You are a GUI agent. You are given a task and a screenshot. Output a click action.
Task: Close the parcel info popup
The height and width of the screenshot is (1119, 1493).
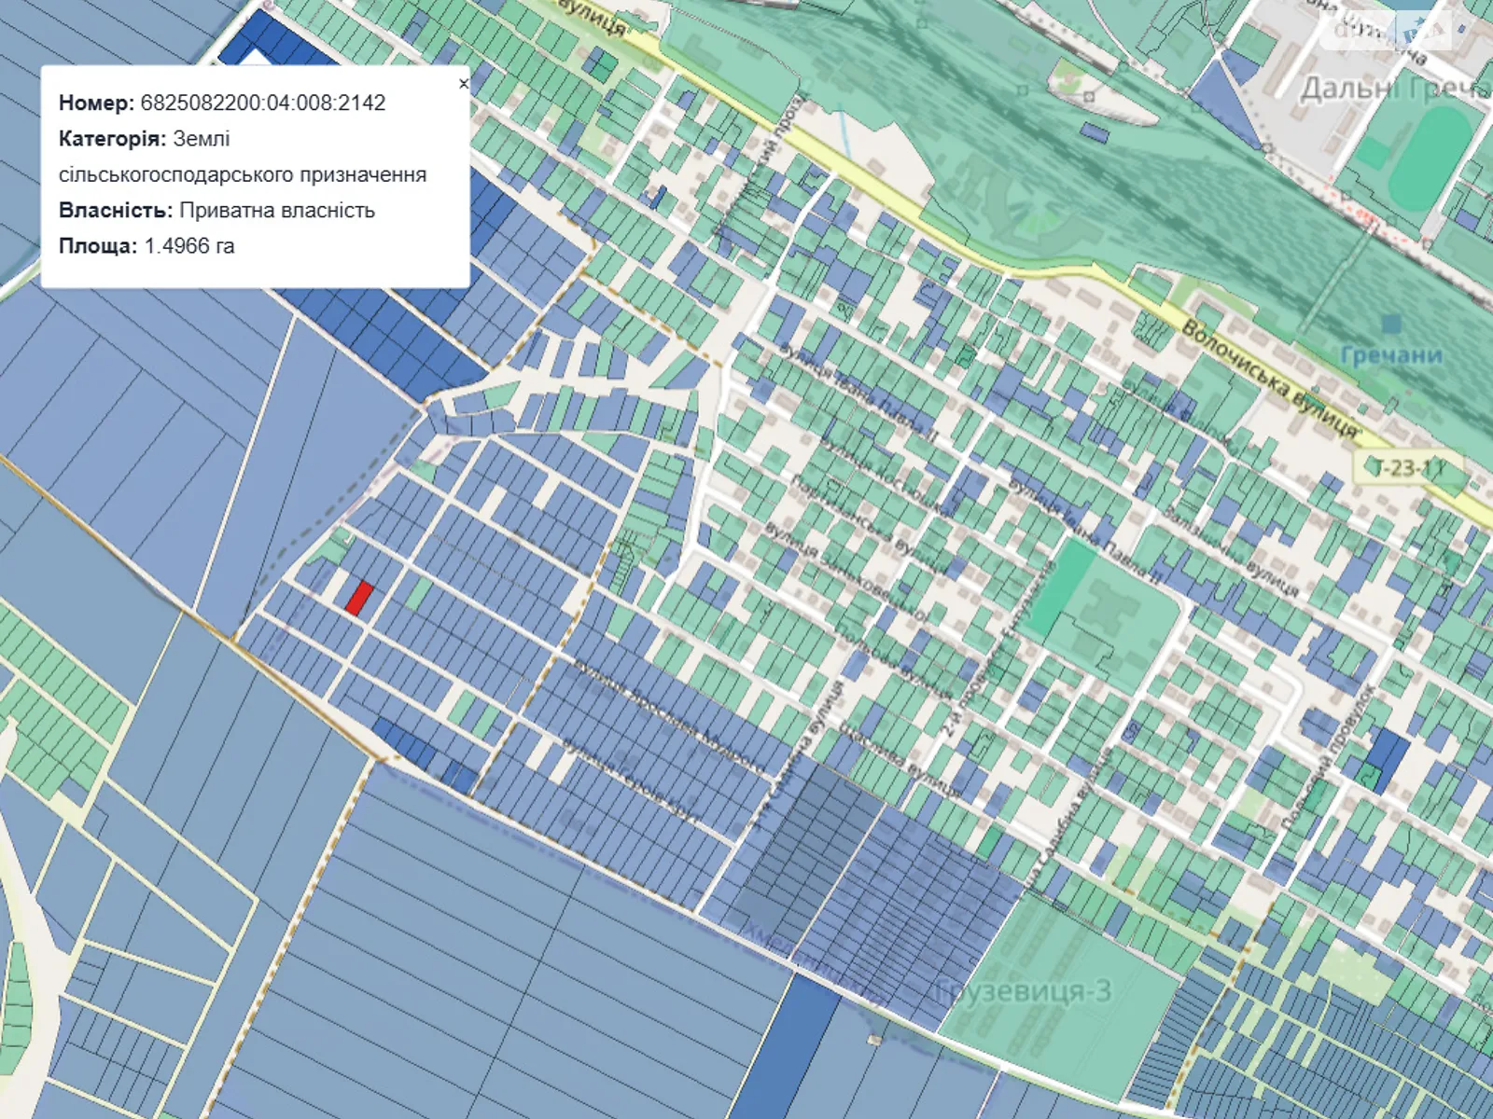[x=464, y=84]
